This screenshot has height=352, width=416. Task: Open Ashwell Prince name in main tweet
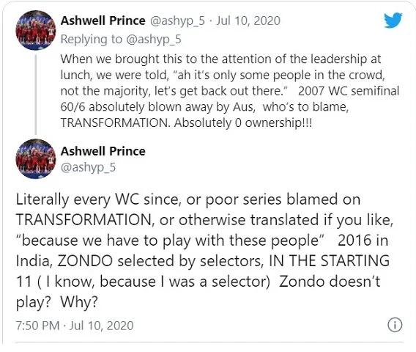[103, 151]
